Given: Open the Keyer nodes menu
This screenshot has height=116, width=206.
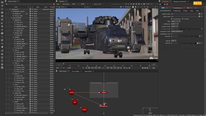Looking at the screenshot, I should click(2, 23).
